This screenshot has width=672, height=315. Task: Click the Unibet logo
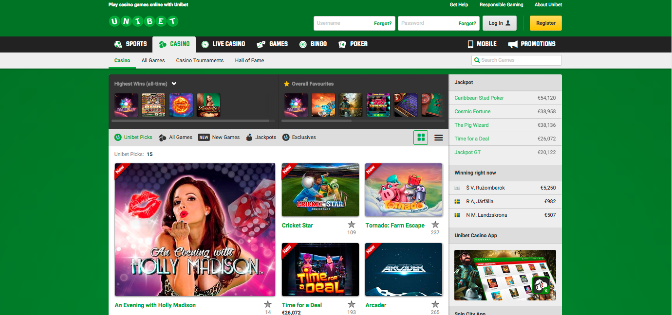pos(144,21)
